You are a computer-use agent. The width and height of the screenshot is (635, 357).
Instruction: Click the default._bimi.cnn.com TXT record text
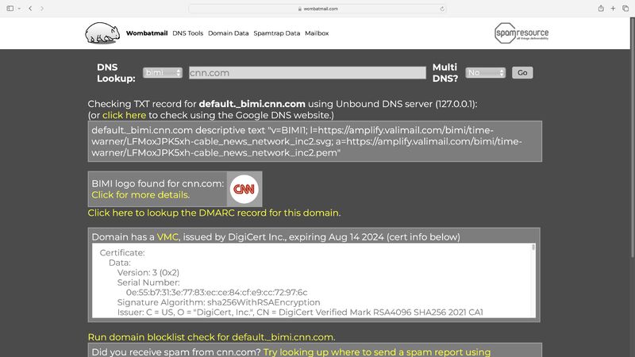[x=306, y=142]
